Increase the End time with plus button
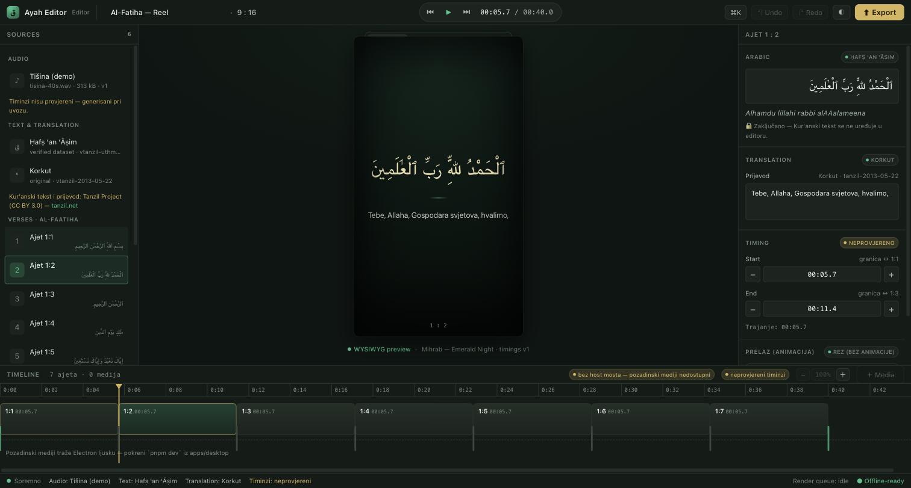This screenshot has width=911, height=488. click(x=891, y=309)
